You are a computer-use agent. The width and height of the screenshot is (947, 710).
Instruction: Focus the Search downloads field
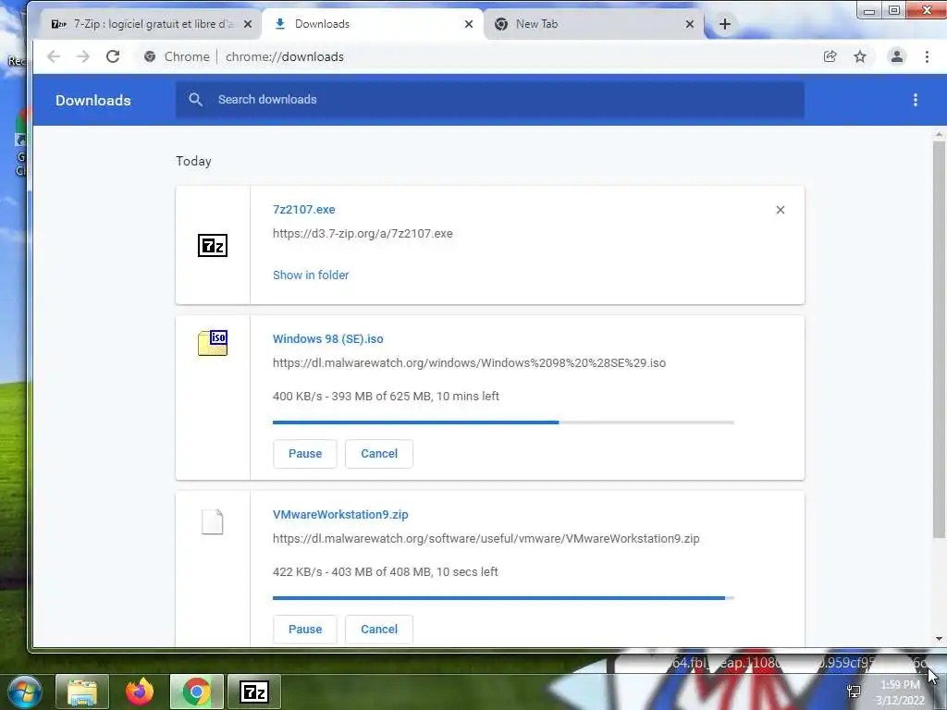pos(490,100)
